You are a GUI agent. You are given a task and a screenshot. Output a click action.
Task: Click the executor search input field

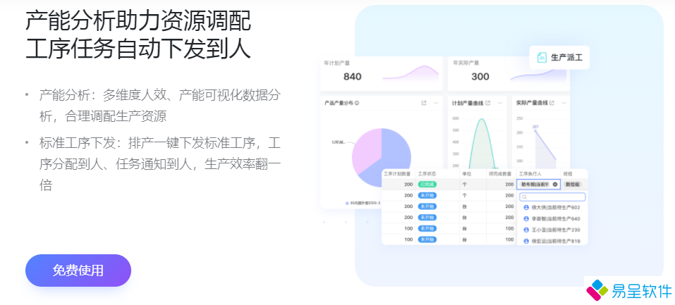[552, 197]
